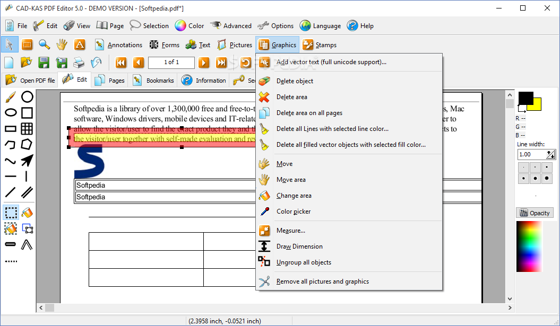Open the Text dropdown menu

(x=197, y=45)
